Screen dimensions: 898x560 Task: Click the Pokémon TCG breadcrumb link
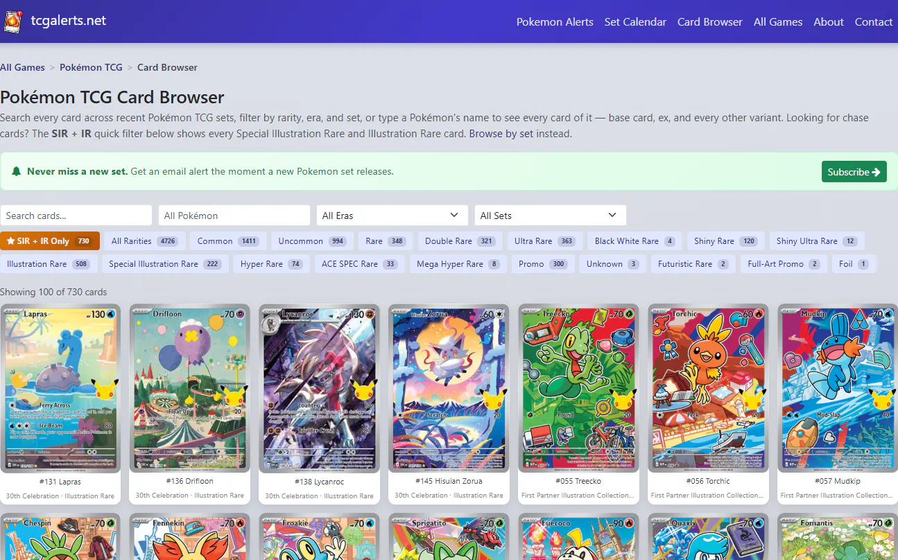91,67
